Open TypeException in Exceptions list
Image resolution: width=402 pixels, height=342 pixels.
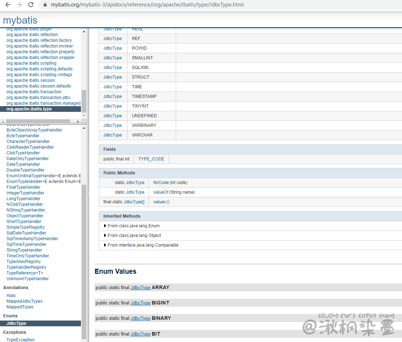[x=20, y=340]
